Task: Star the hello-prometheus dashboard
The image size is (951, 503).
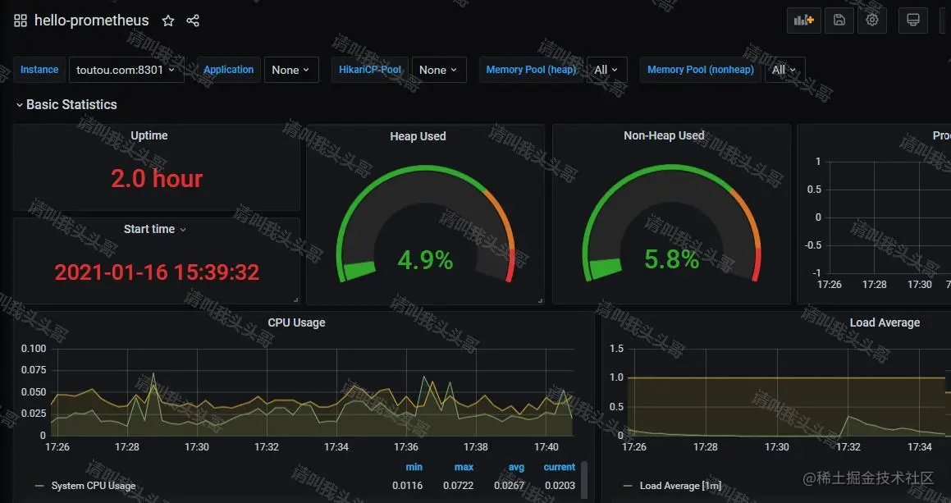Action: coord(168,21)
